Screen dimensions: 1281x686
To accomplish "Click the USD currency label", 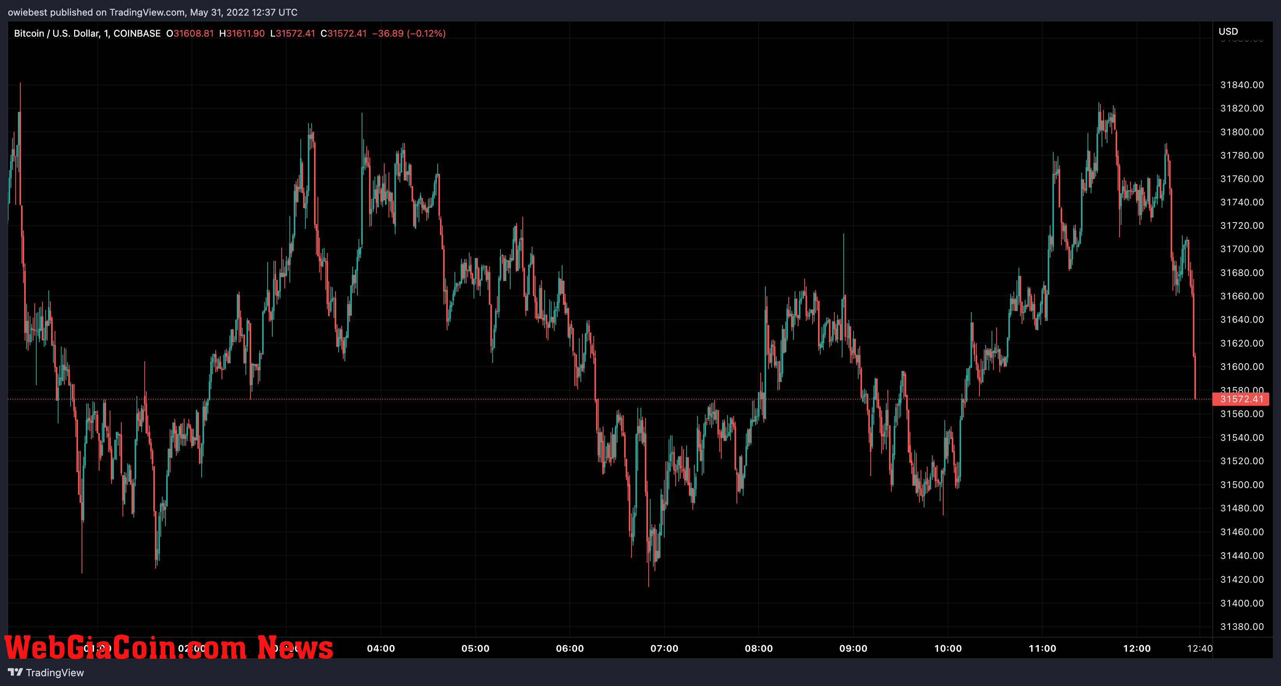I will (1228, 31).
